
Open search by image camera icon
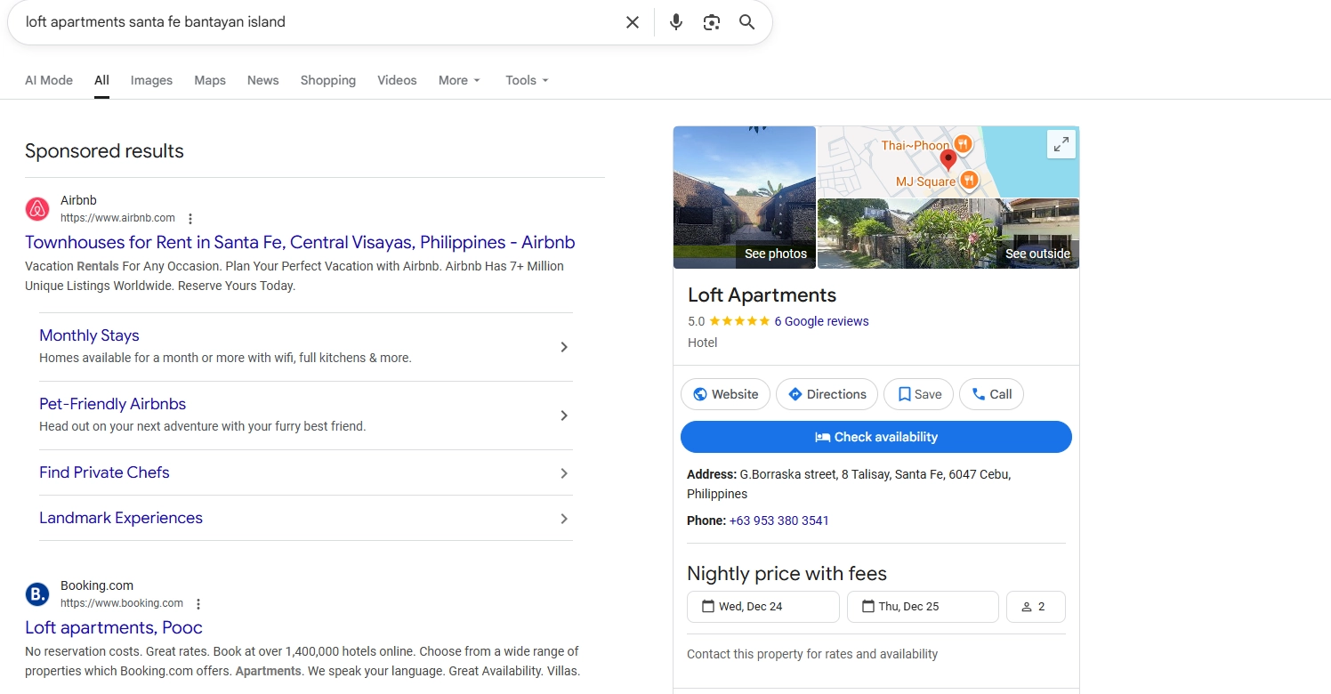711,22
